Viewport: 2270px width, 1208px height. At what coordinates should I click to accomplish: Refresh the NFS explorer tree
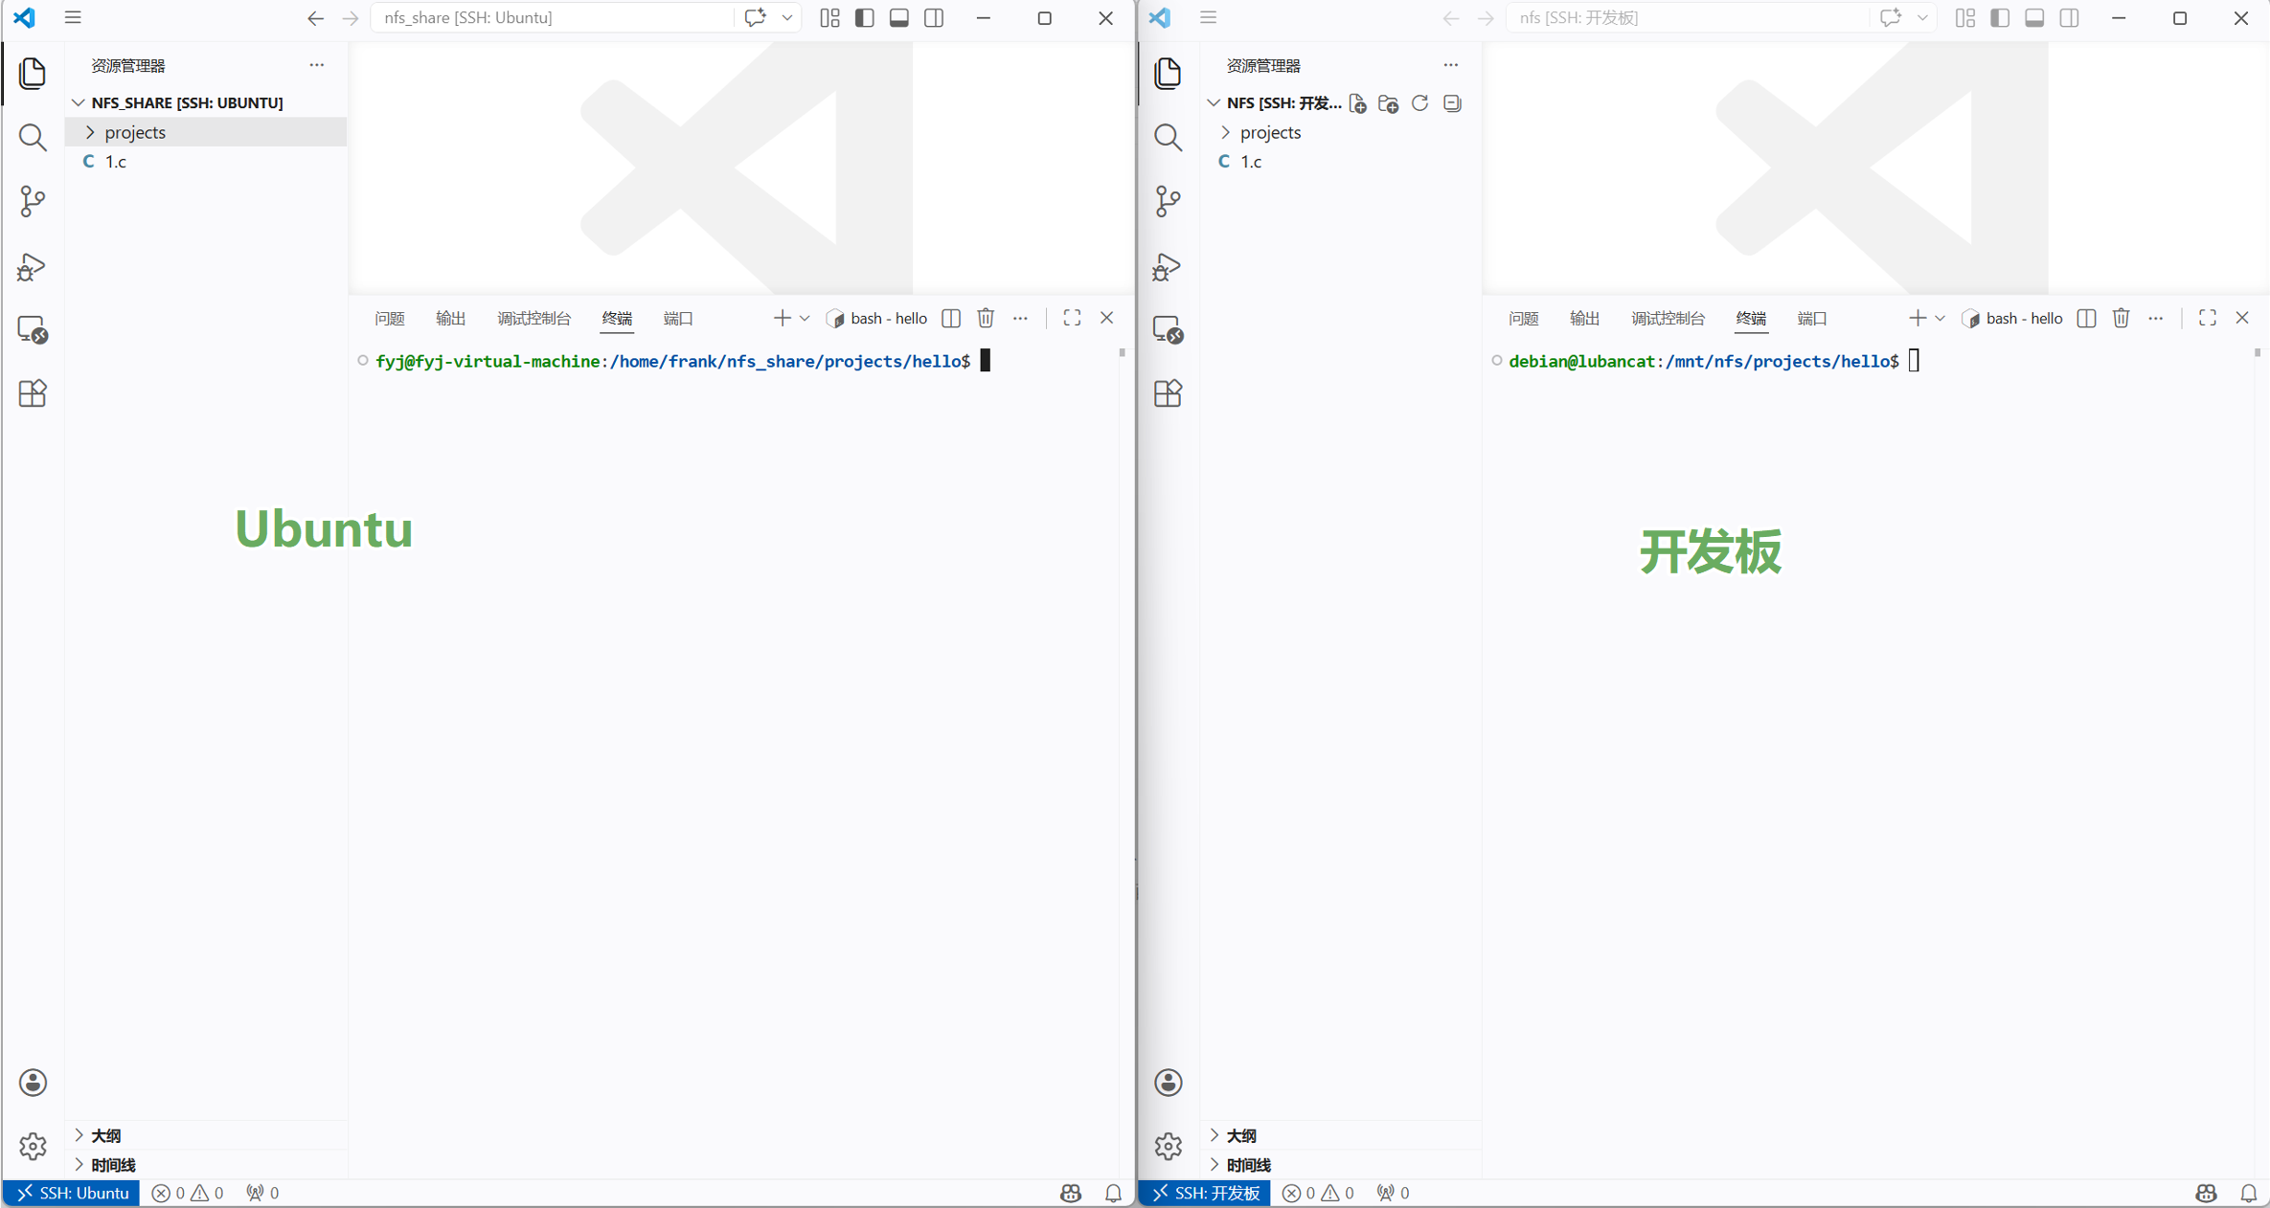pos(1419,103)
